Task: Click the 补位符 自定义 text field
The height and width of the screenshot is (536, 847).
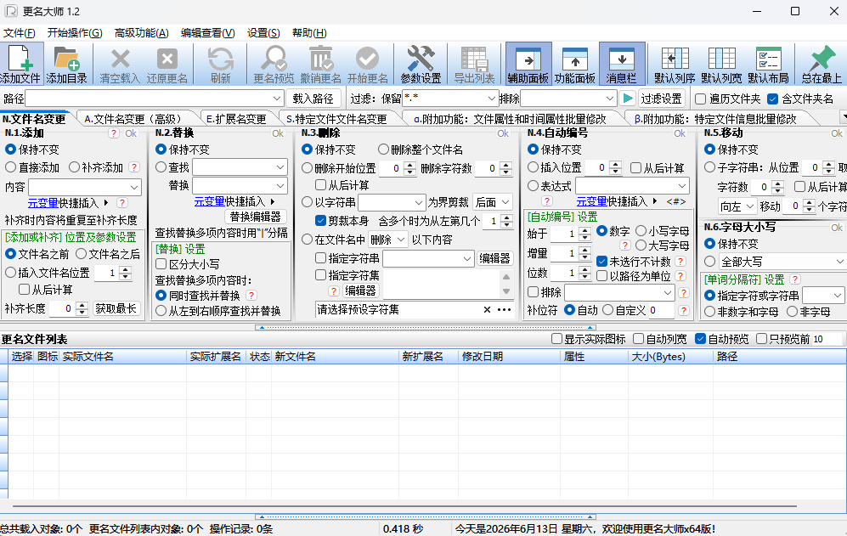Action: click(x=660, y=310)
